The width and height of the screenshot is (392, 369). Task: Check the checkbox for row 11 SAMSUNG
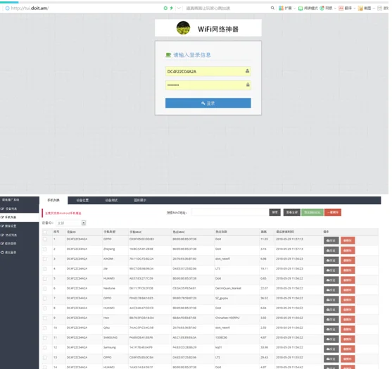(45, 338)
